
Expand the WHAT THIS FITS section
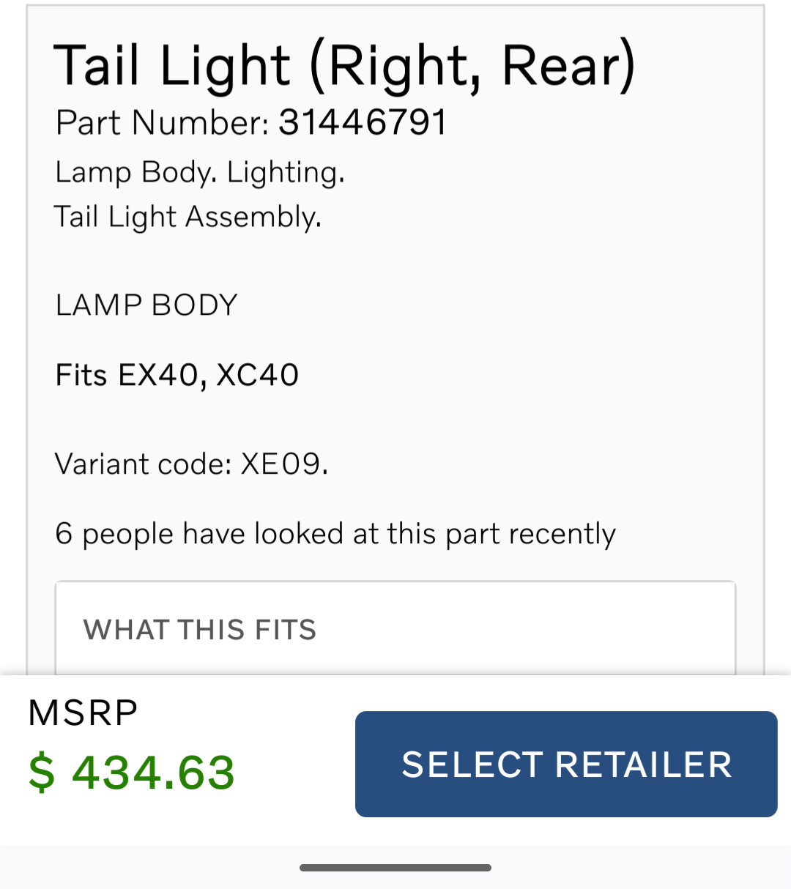[x=395, y=629]
